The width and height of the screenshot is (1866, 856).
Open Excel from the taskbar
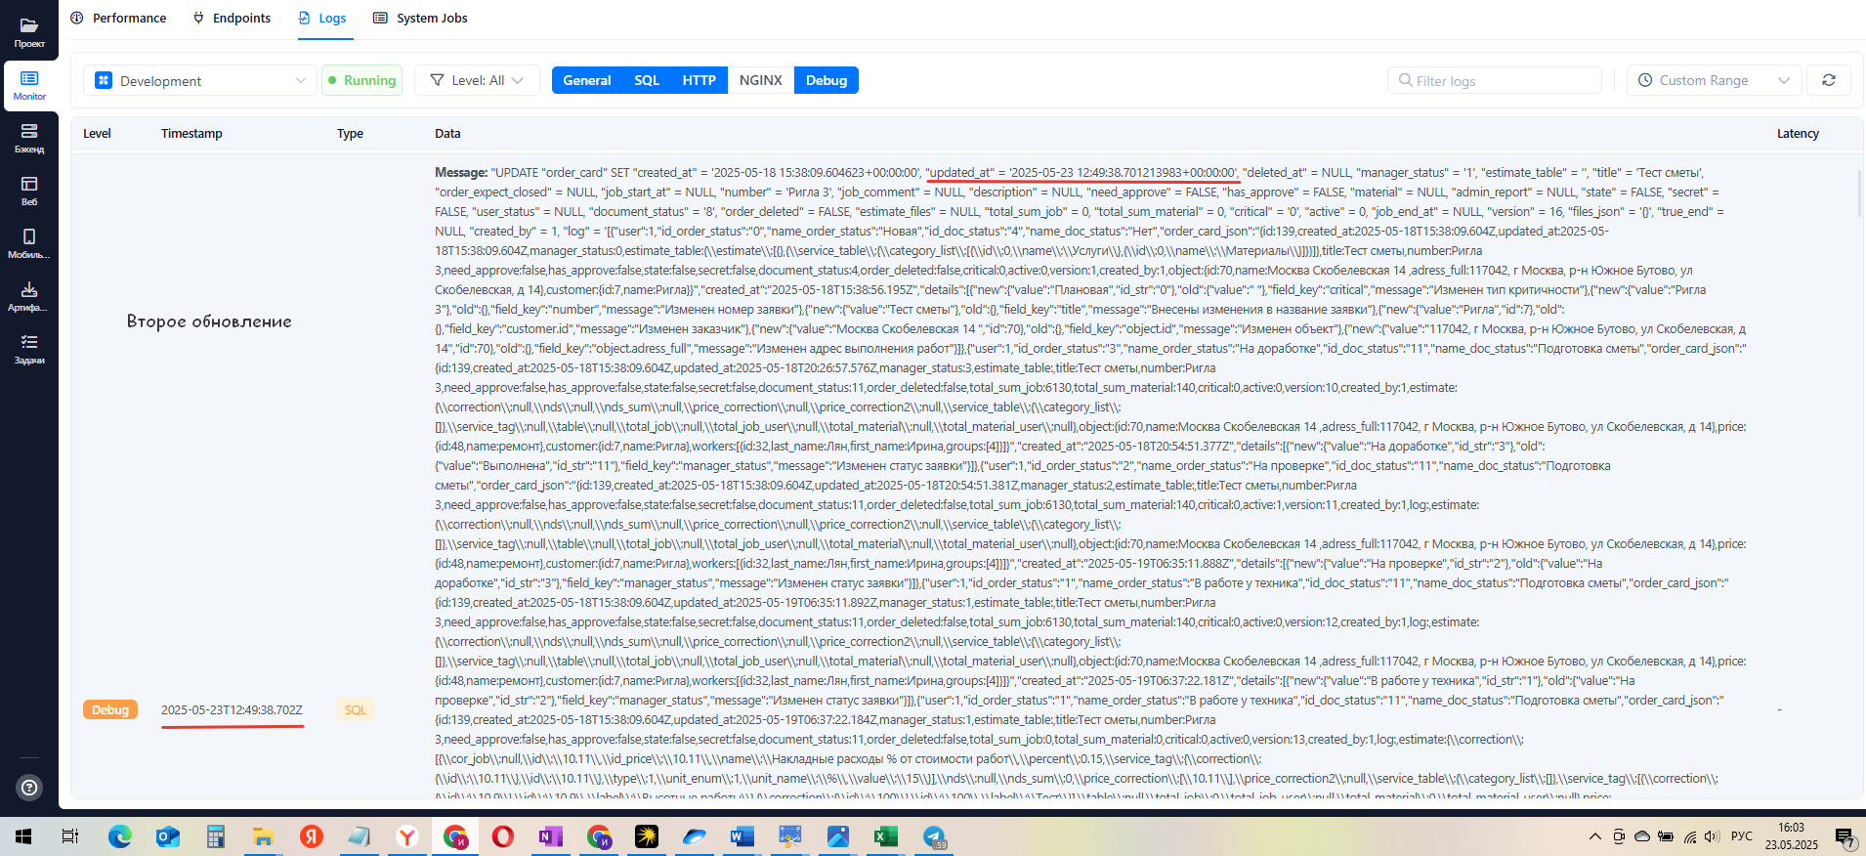[886, 836]
